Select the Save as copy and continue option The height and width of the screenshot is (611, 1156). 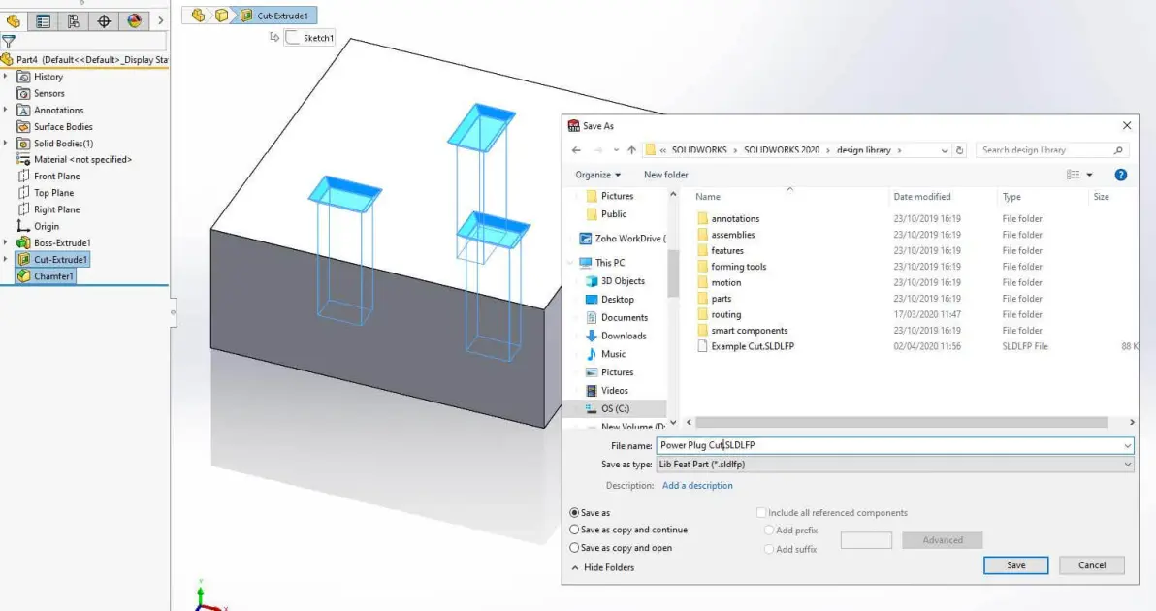[628, 530]
